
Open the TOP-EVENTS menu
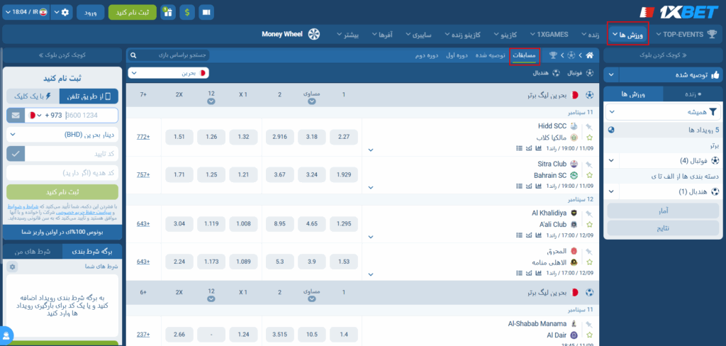click(686, 34)
